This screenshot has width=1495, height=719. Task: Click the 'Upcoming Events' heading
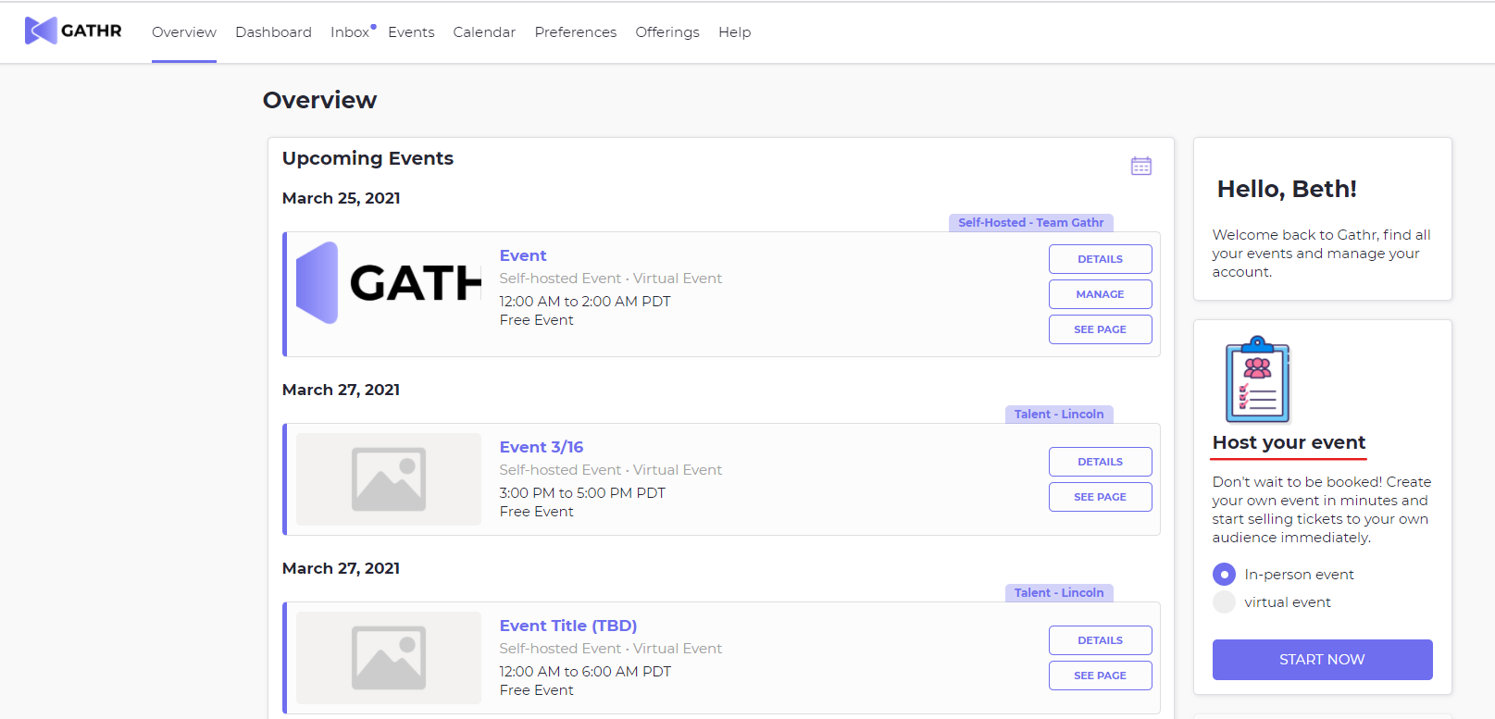[x=368, y=158]
